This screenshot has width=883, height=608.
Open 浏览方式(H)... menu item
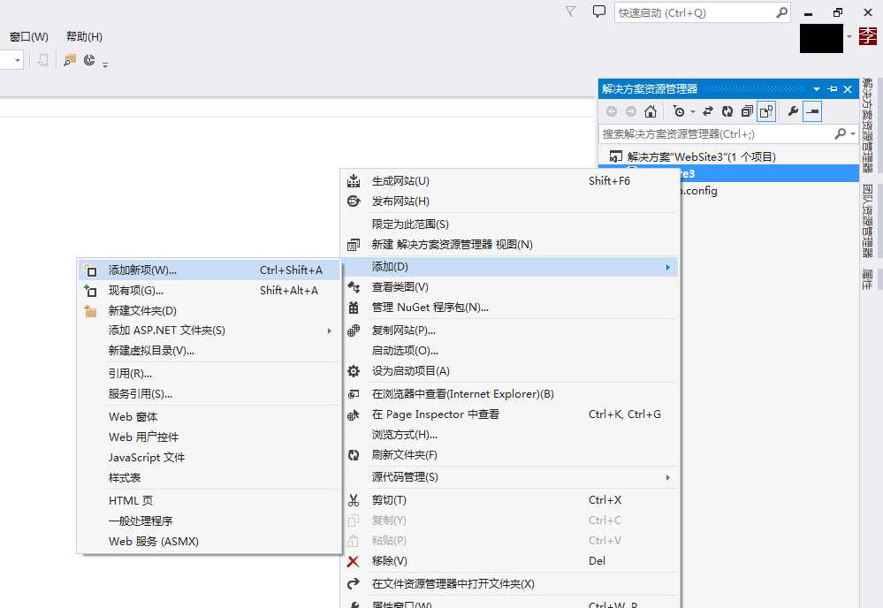(510, 435)
